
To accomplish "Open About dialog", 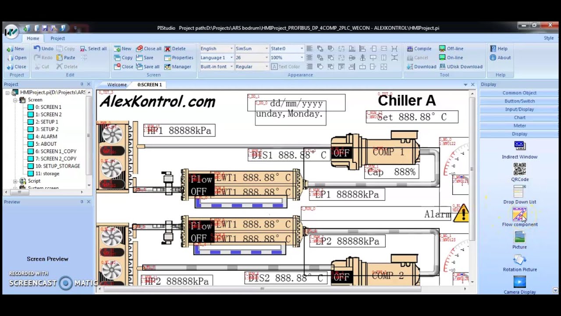I will click(x=500, y=57).
